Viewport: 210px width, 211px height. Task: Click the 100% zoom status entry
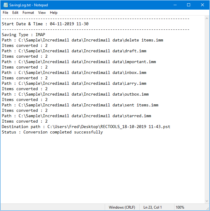[180, 207]
